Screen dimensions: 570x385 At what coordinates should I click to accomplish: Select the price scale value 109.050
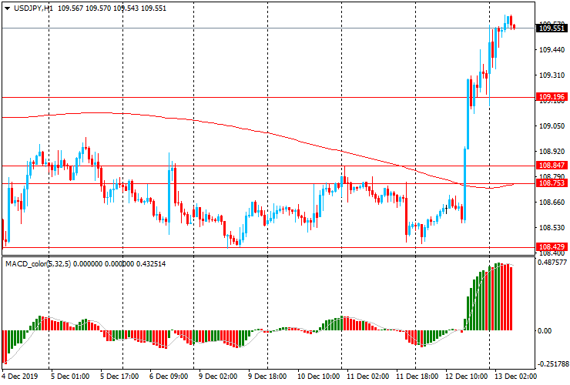click(552, 126)
